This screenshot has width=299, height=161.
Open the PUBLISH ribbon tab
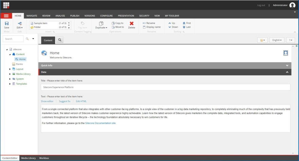pos(74,16)
